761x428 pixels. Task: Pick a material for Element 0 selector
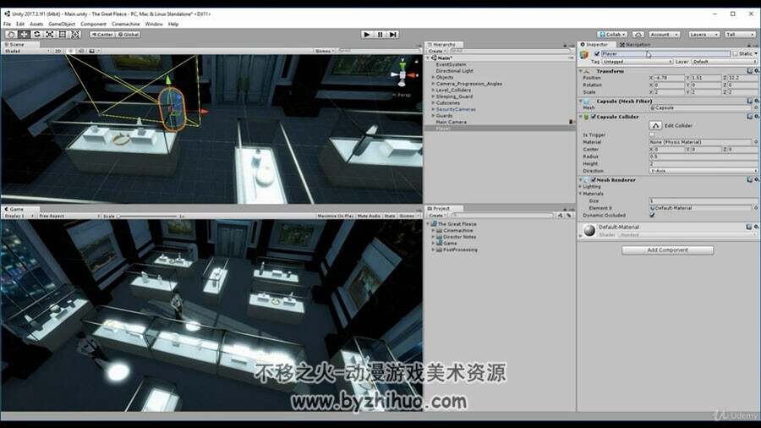click(756, 208)
